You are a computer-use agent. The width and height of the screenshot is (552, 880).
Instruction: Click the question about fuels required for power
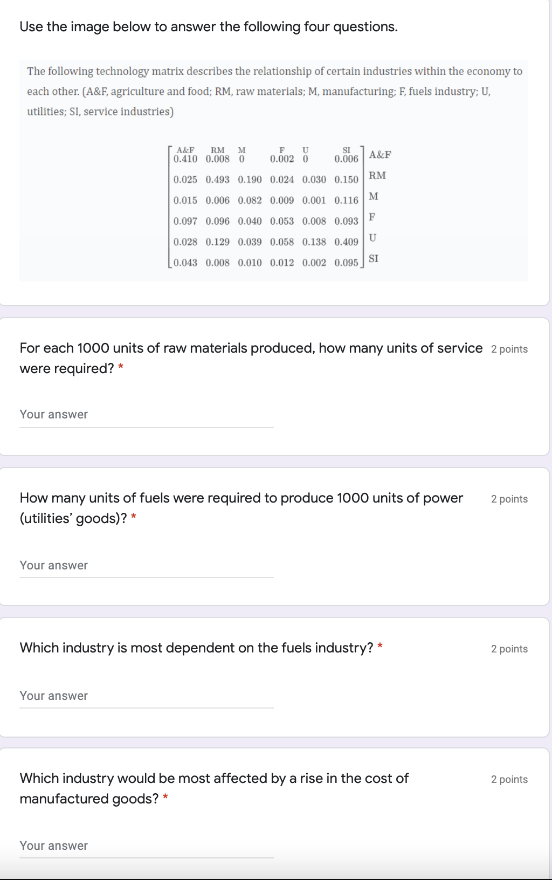[x=241, y=508]
